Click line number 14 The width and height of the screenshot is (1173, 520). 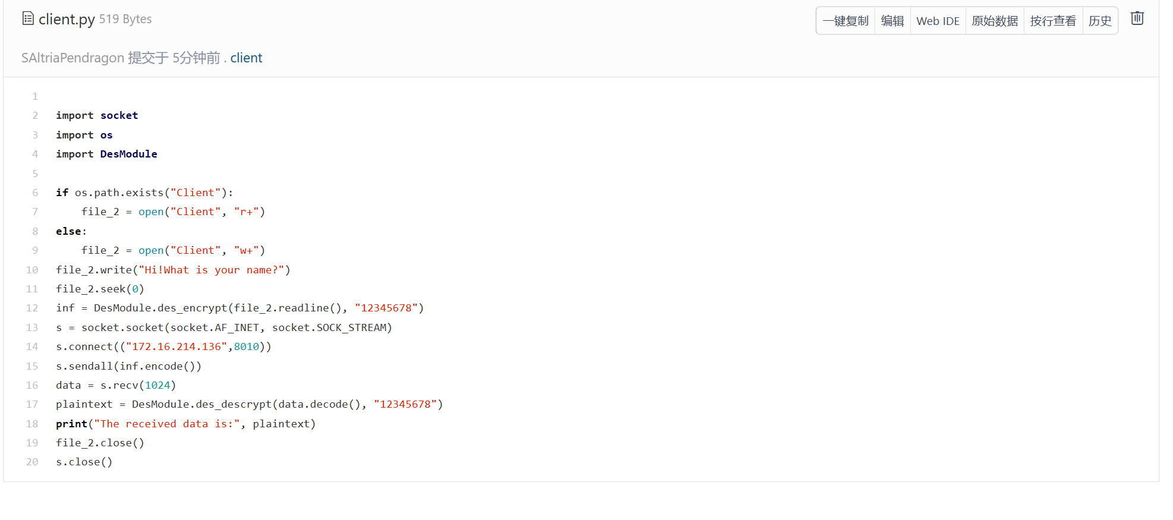coord(32,346)
